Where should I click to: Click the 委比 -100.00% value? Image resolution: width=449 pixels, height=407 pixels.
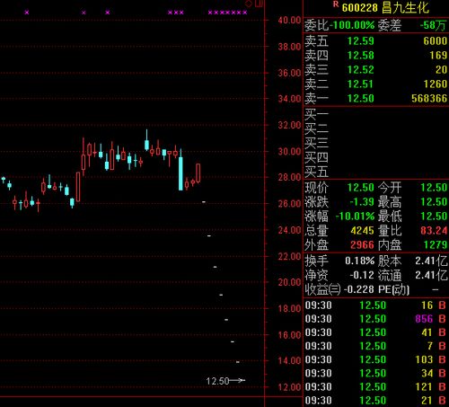(x=352, y=25)
